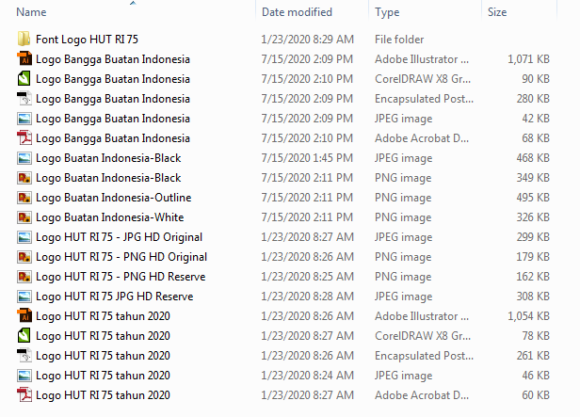580x417 pixels.
Task: Click the 78 KB size cell
Action: point(536,336)
